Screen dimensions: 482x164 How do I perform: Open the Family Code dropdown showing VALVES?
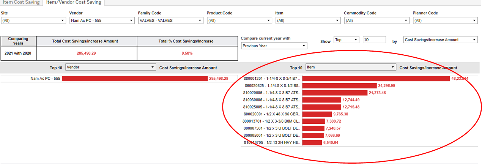tap(171, 20)
